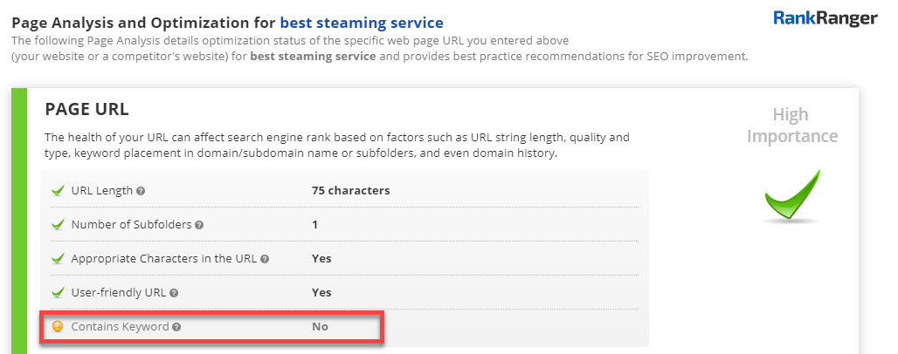Click the "1" value for Number of Subfolders
This screenshot has height=354, width=898.
coord(314,225)
